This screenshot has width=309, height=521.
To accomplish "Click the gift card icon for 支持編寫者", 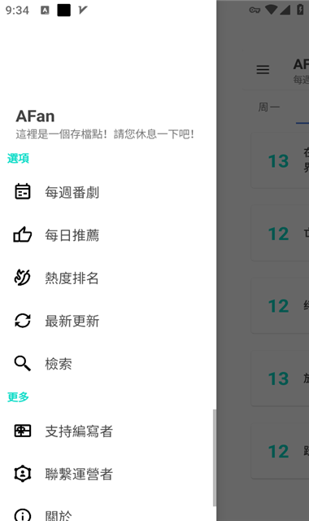I will (23, 431).
